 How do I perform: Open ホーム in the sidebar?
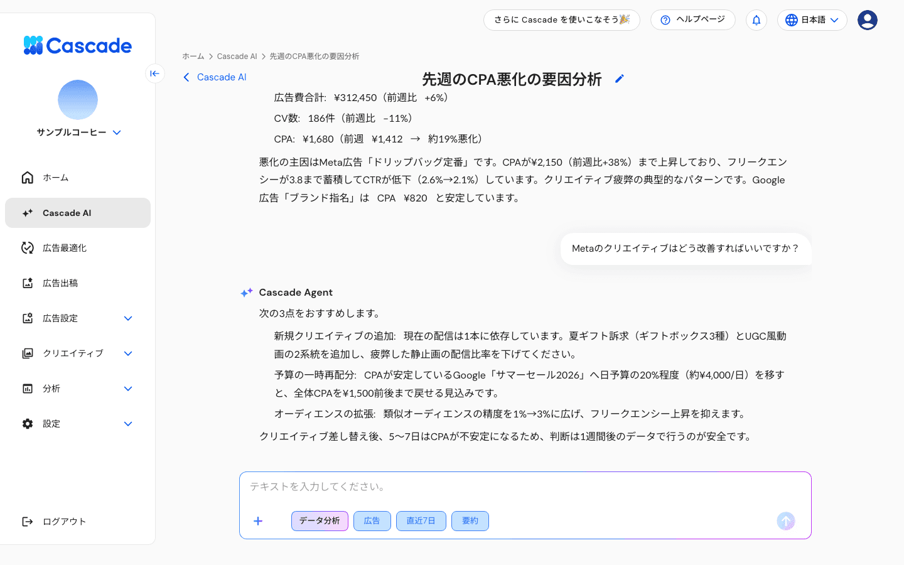pos(78,178)
